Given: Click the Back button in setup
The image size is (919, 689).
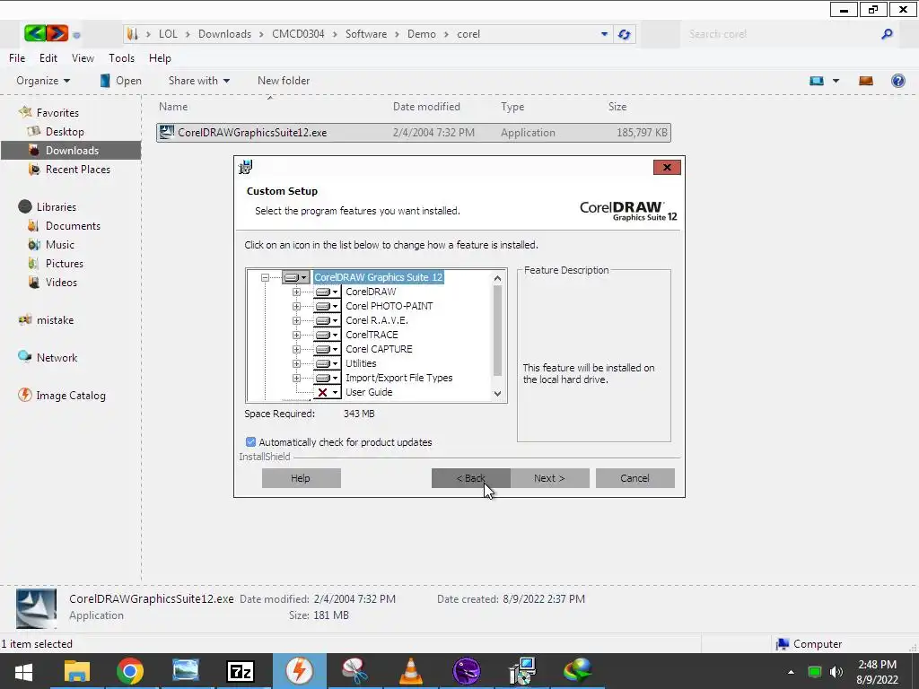Looking at the screenshot, I should (470, 478).
